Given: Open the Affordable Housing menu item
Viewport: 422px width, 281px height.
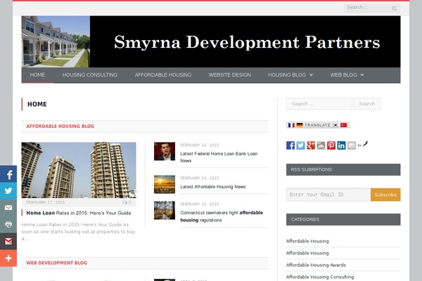Looking at the screenshot, I should (x=163, y=75).
